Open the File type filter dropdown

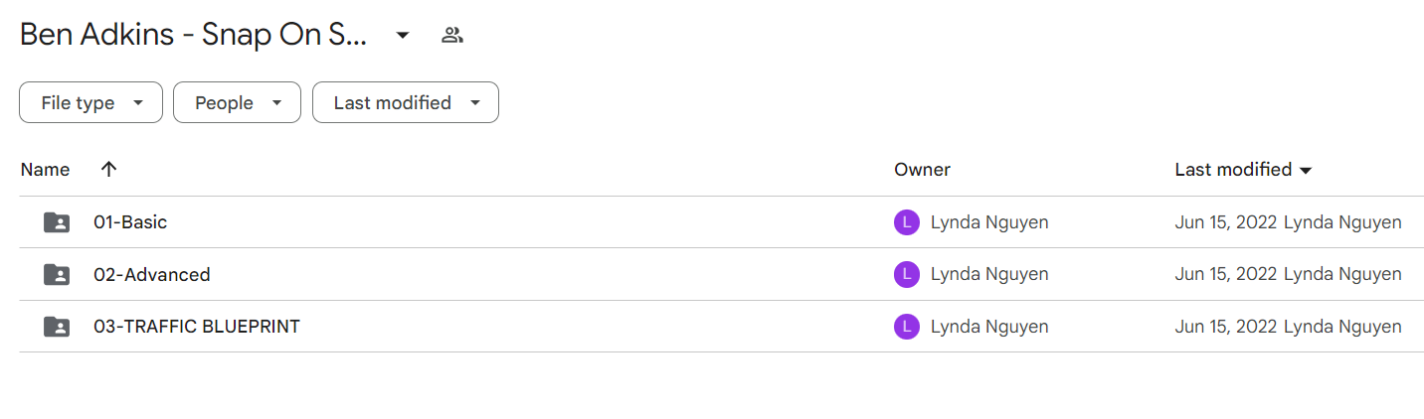click(90, 102)
